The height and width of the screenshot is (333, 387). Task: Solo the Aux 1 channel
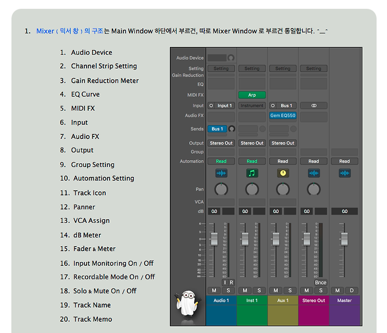click(290, 291)
